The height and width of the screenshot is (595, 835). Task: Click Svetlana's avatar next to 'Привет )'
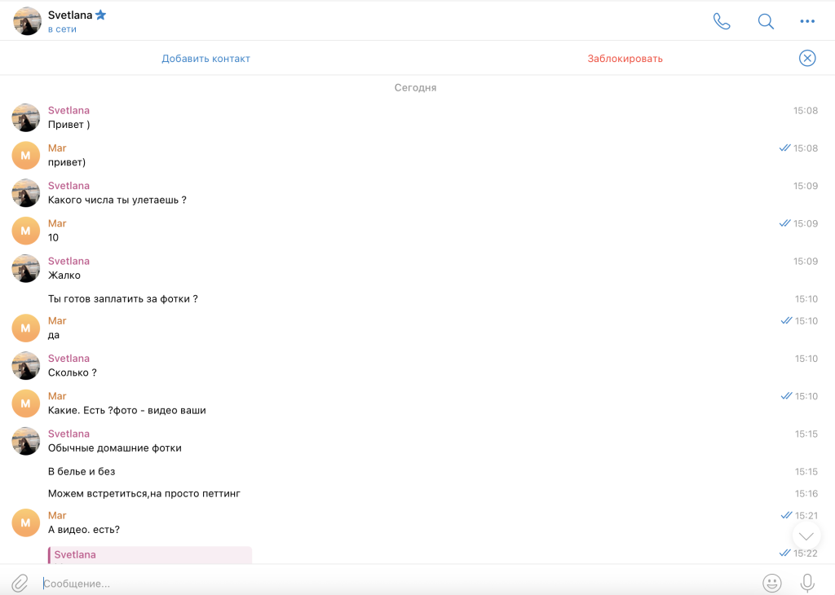[x=26, y=117]
